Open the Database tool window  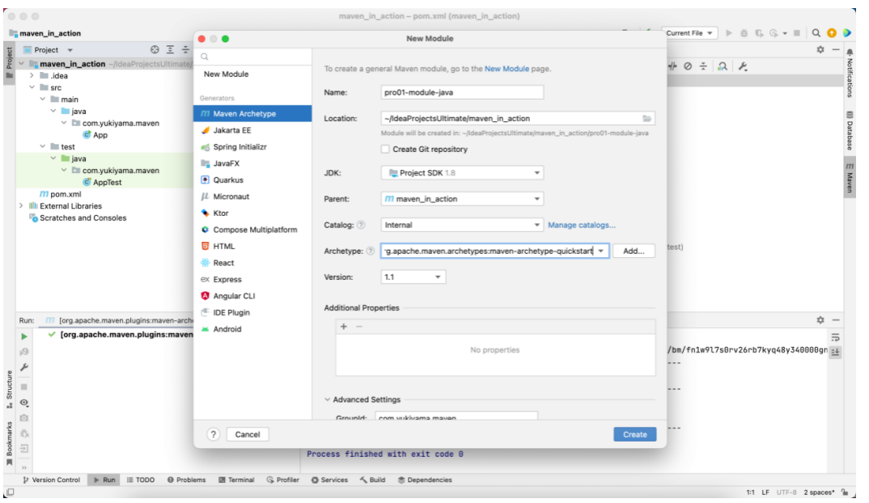(849, 131)
